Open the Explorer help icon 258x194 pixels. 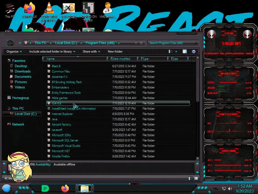point(194,52)
